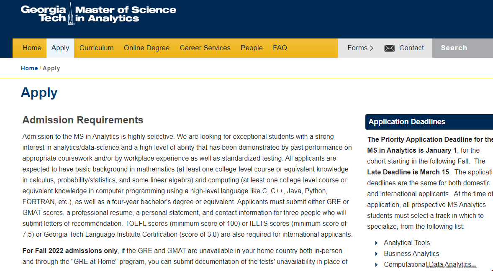Click the Application Deadlines panel header
This screenshot has width=493, height=271.
[x=429, y=122]
